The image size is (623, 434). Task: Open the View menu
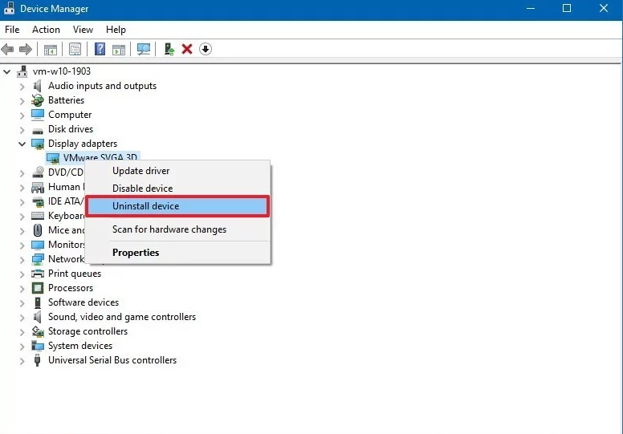point(83,30)
